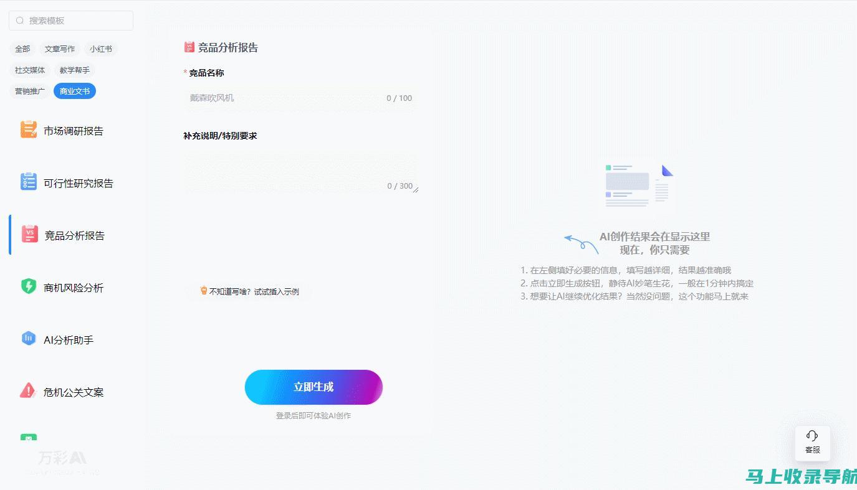Click the red VS competitor analysis icon
This screenshot has width=857, height=490.
(30, 234)
